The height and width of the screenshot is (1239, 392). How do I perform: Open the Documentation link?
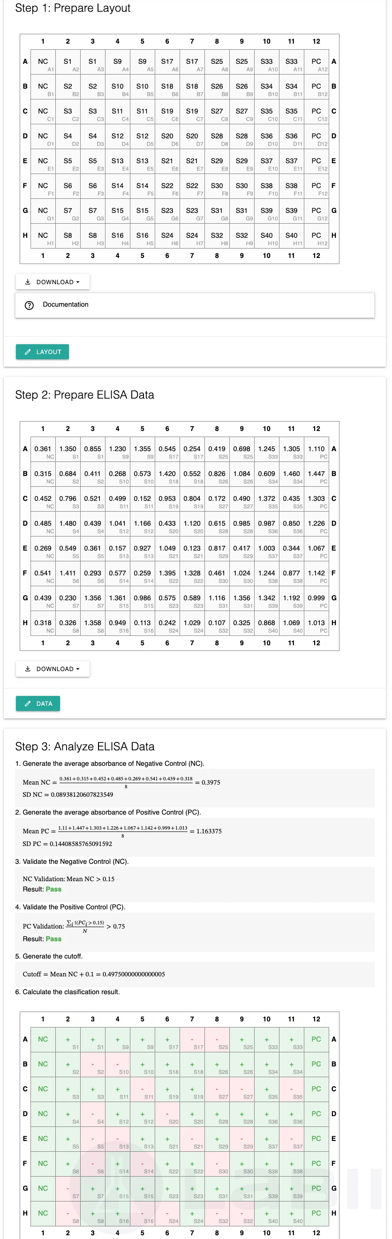point(66,304)
